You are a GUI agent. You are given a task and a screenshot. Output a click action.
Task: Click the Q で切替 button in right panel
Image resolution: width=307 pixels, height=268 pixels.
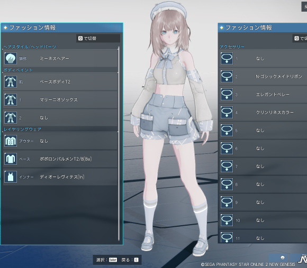pyautogui.click(x=300, y=38)
